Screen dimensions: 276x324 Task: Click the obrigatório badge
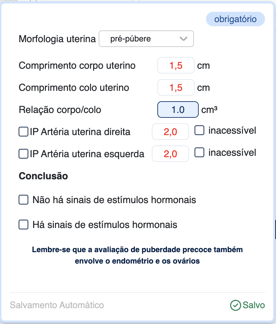(x=235, y=19)
